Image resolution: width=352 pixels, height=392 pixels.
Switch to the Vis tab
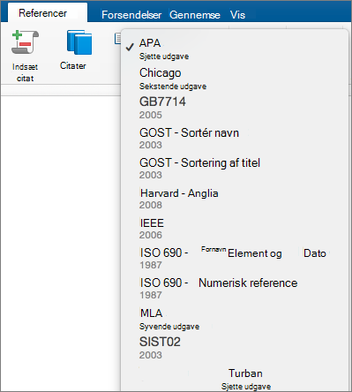click(x=237, y=15)
